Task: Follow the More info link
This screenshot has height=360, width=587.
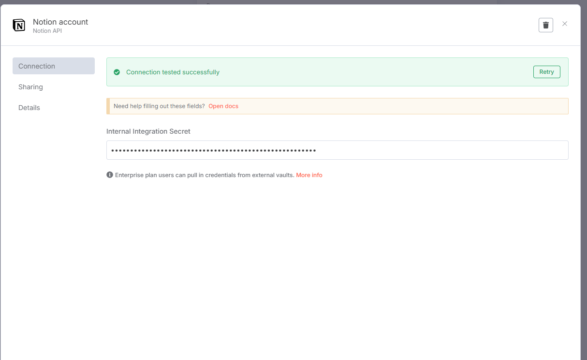Action: 309,175
